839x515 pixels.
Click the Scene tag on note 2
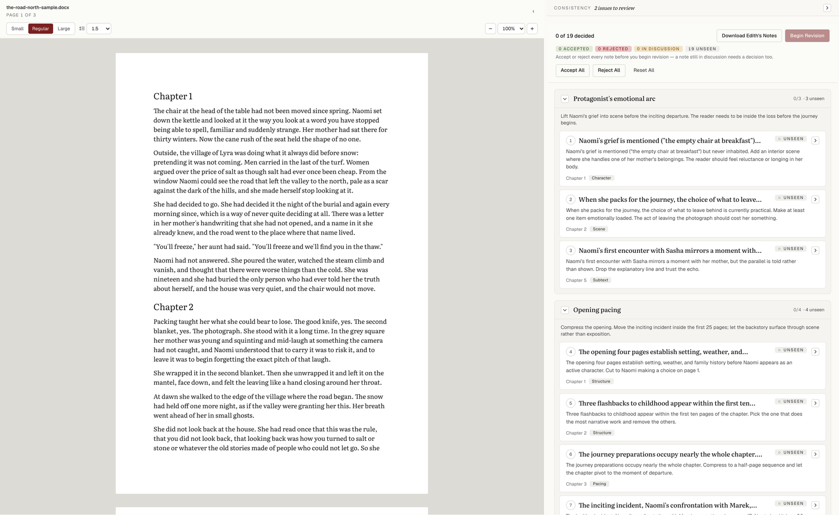pos(599,229)
